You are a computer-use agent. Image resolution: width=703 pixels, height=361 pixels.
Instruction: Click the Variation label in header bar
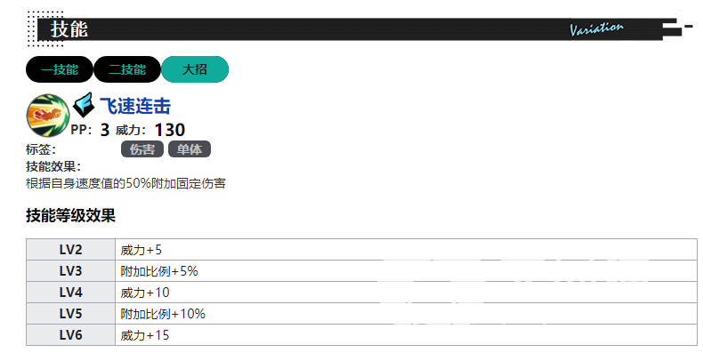point(596,29)
